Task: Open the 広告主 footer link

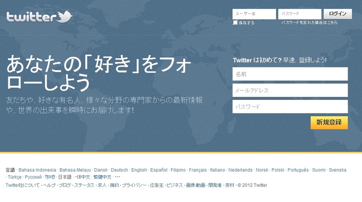Action: (x=157, y=185)
